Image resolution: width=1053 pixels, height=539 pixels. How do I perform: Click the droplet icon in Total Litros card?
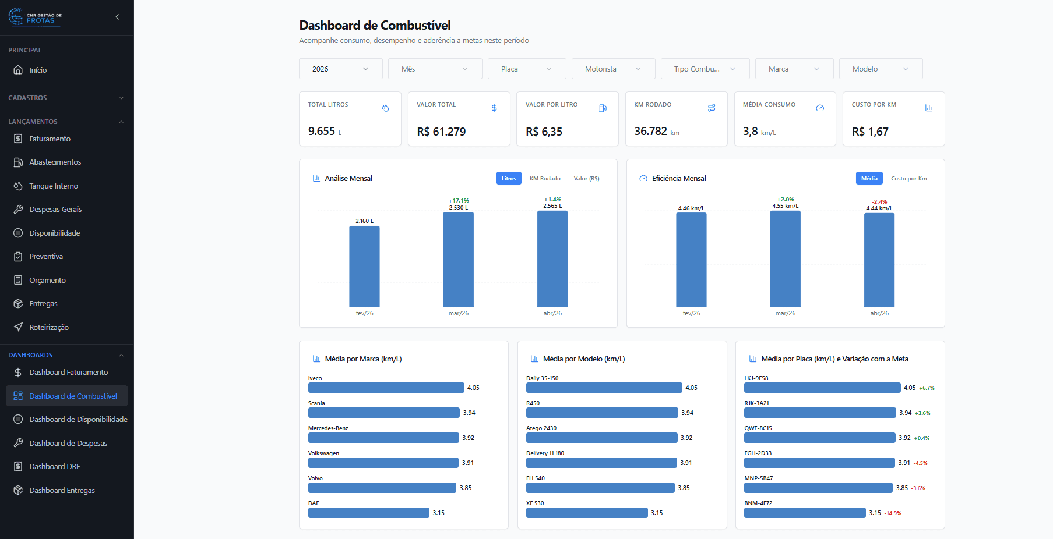pyautogui.click(x=385, y=108)
